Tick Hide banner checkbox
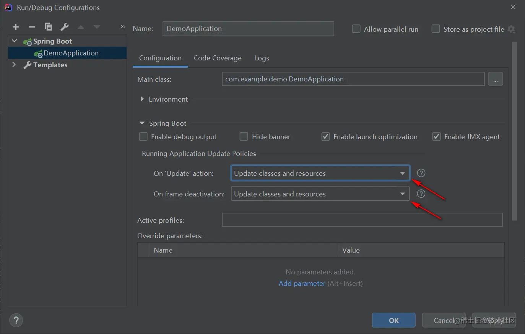Image resolution: width=525 pixels, height=334 pixels. [244, 136]
